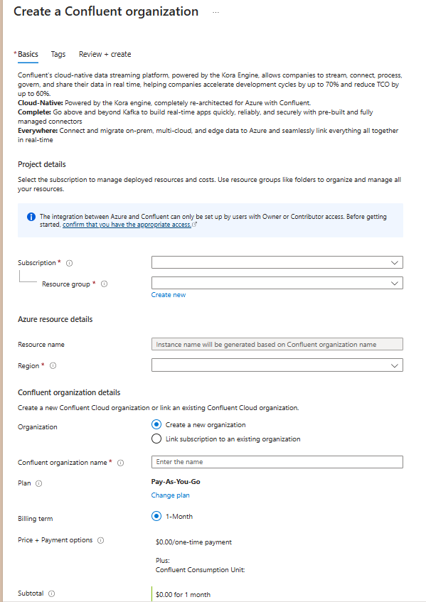The height and width of the screenshot is (602, 426).
Task: Select the 1-Month billing term
Action: point(156,516)
